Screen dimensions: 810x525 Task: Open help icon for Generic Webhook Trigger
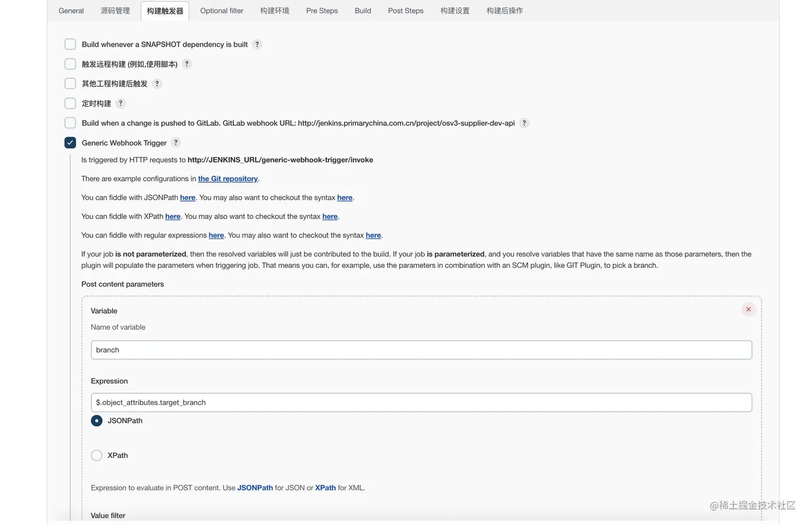coord(176,142)
